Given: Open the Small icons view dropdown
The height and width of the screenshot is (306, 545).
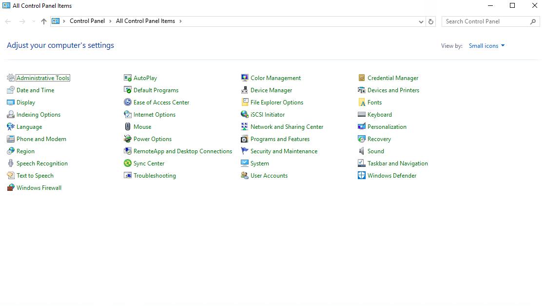Looking at the screenshot, I should click(x=487, y=46).
